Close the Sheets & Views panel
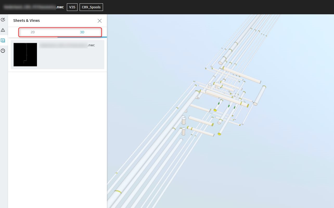The height and width of the screenshot is (208, 334). [x=100, y=21]
